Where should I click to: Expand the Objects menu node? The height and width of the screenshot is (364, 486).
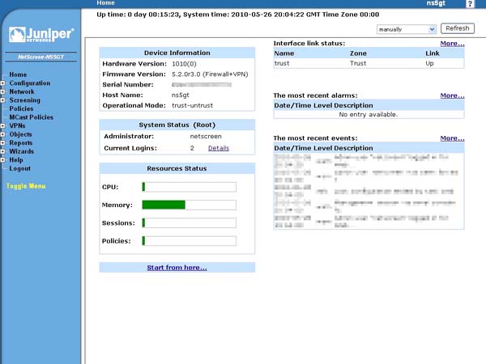[x=2, y=134]
